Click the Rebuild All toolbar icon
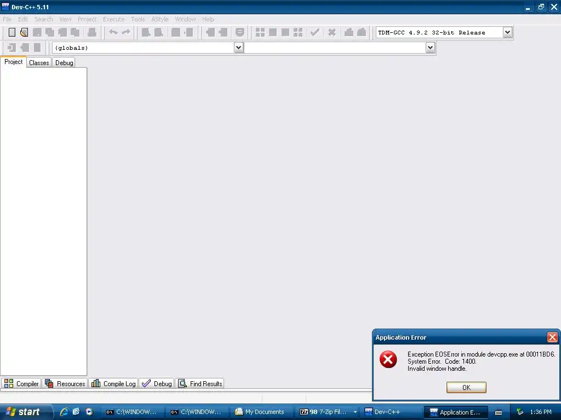This screenshot has width=561, height=420. coord(298,32)
